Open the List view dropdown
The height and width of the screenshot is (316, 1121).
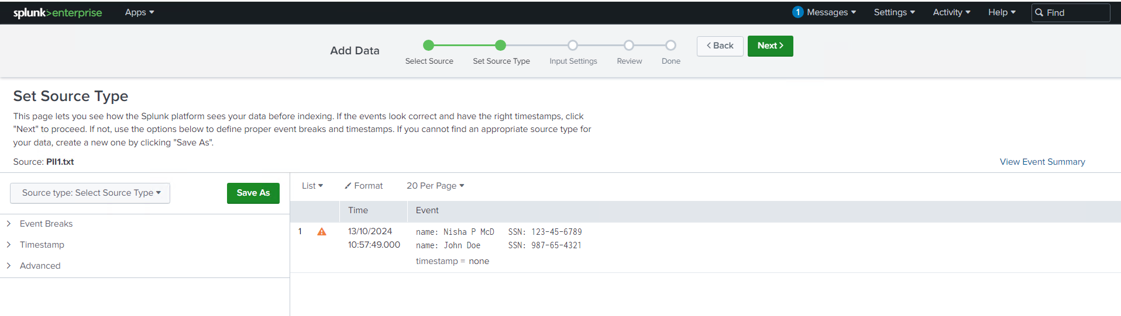[x=312, y=186]
